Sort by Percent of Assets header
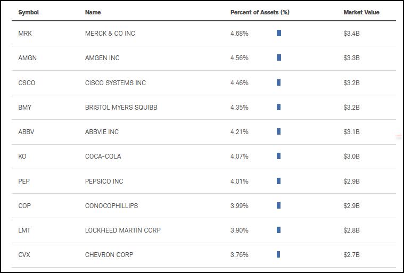 (x=259, y=12)
